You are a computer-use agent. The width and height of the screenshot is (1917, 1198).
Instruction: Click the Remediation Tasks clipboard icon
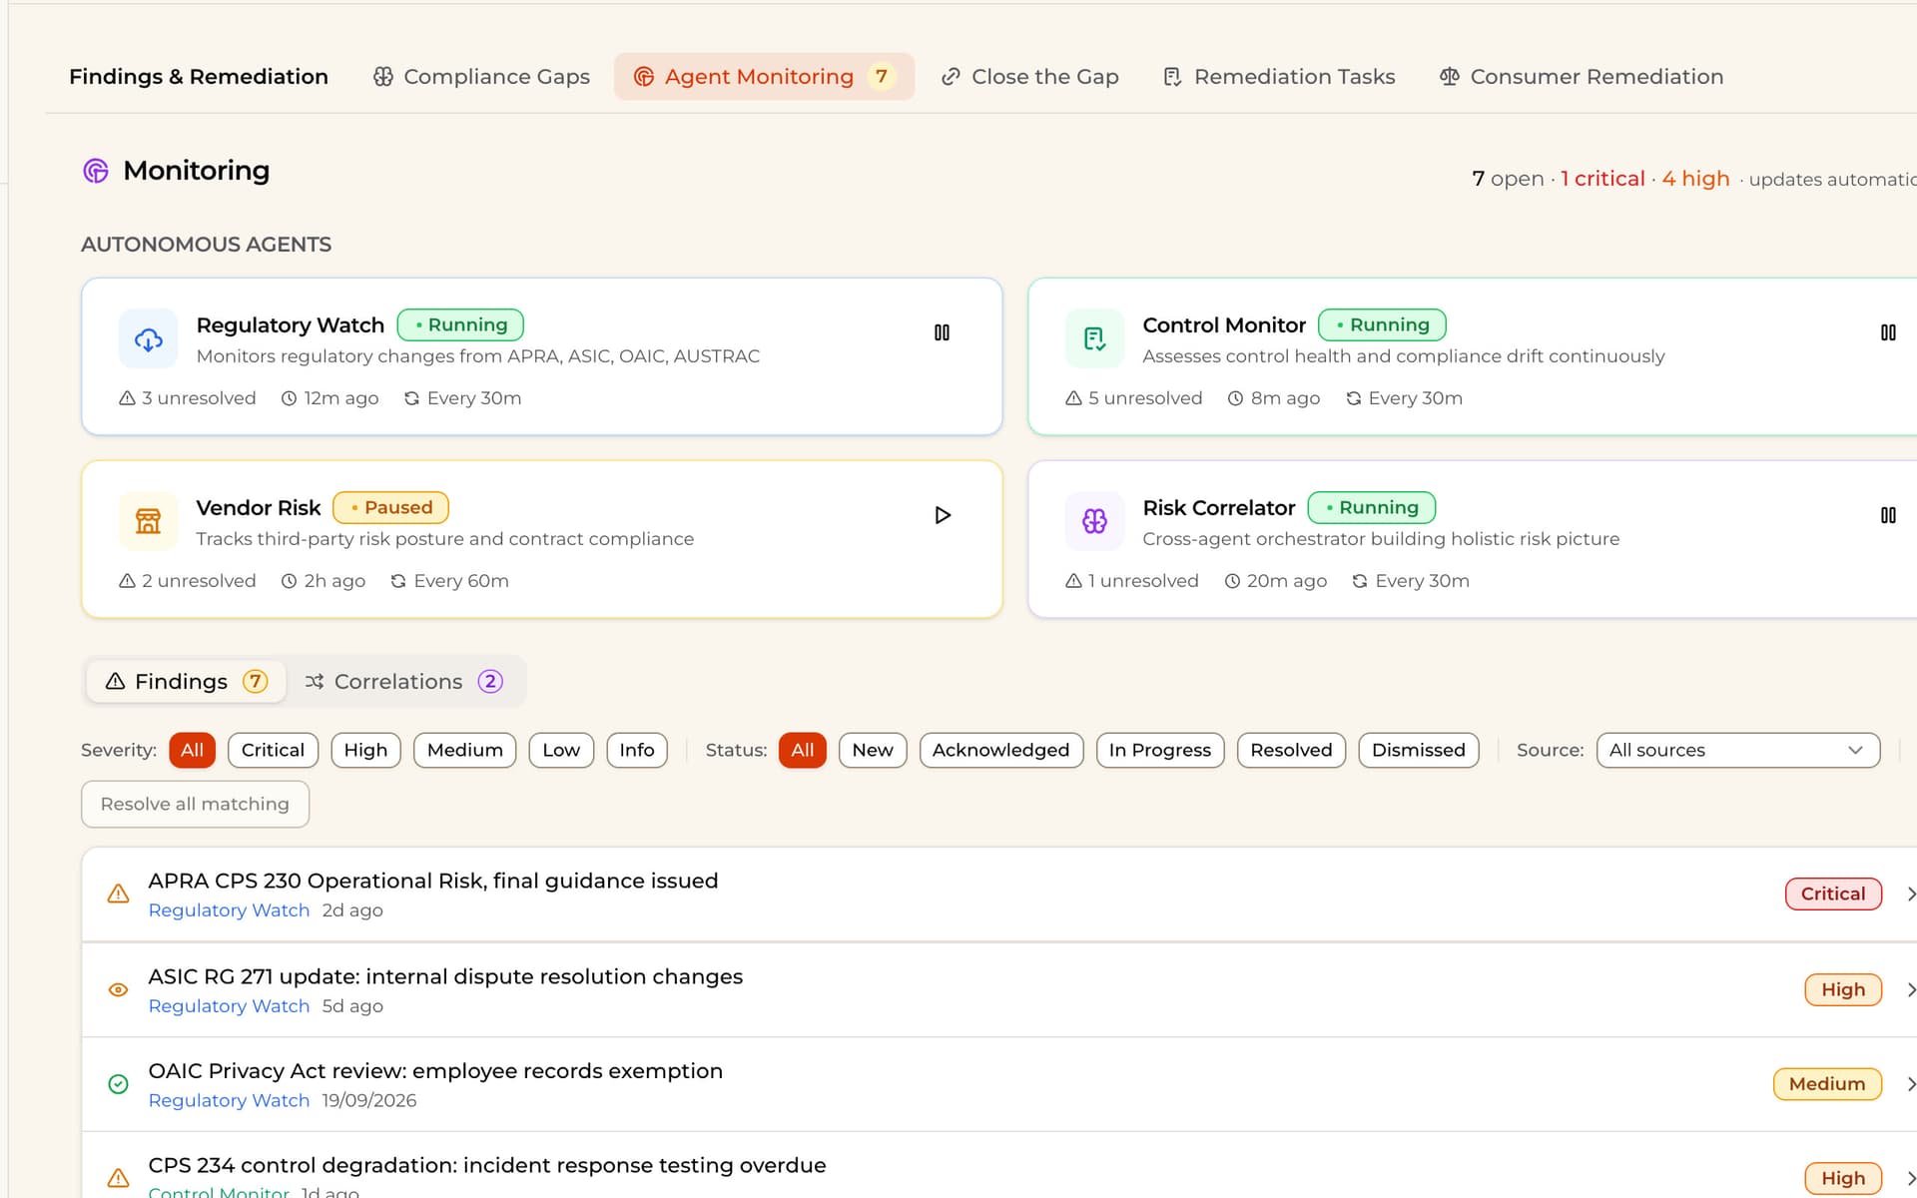pyautogui.click(x=1173, y=77)
